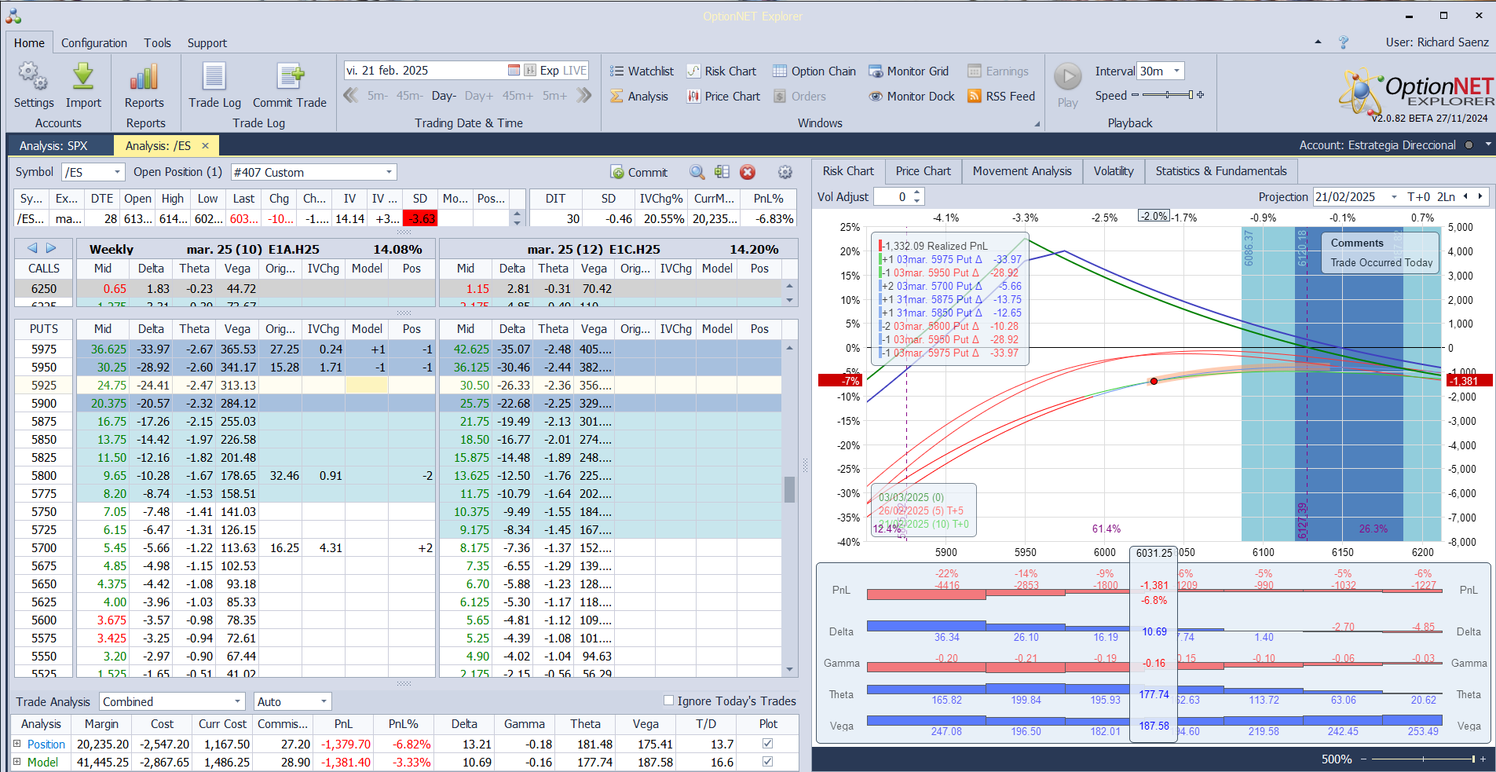Open the Analysis window from ribbon
The image size is (1496, 772).
point(638,96)
